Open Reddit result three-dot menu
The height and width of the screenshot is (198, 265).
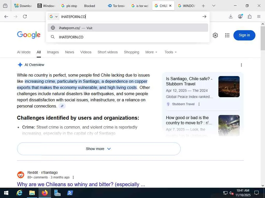pos(73,177)
